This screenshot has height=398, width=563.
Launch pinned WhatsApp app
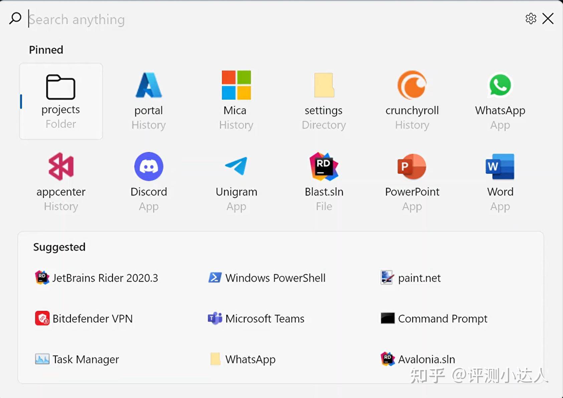point(500,101)
